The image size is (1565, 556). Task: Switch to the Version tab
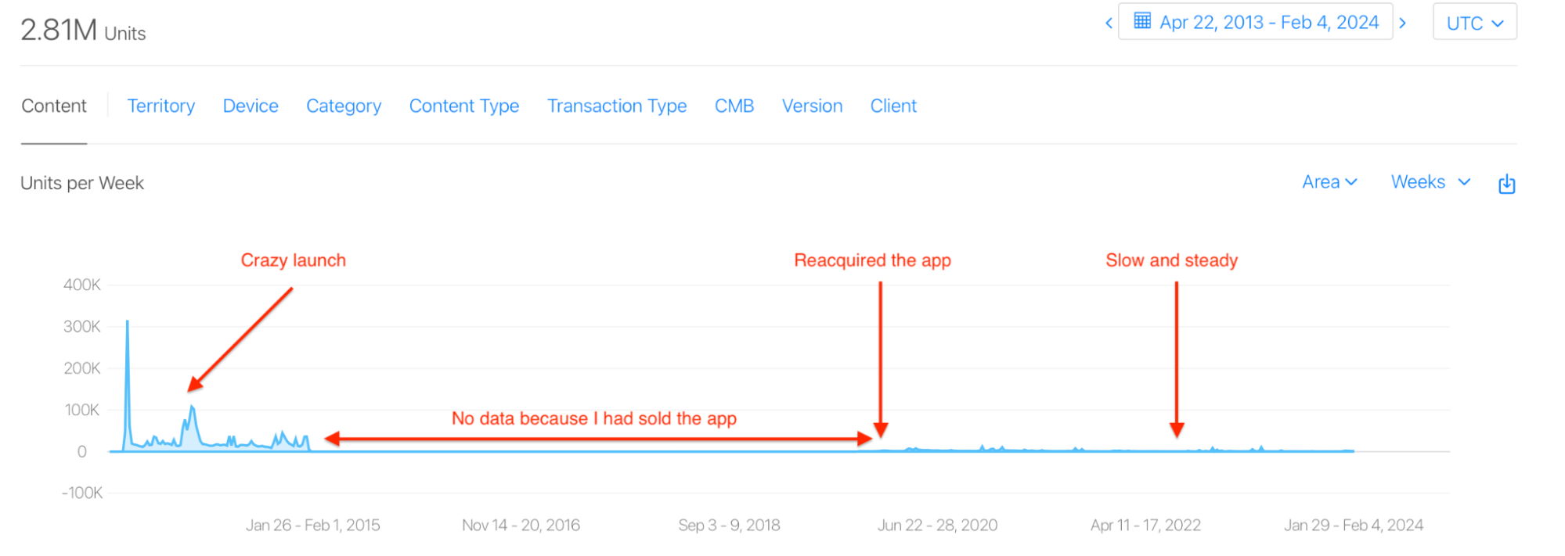coord(813,106)
